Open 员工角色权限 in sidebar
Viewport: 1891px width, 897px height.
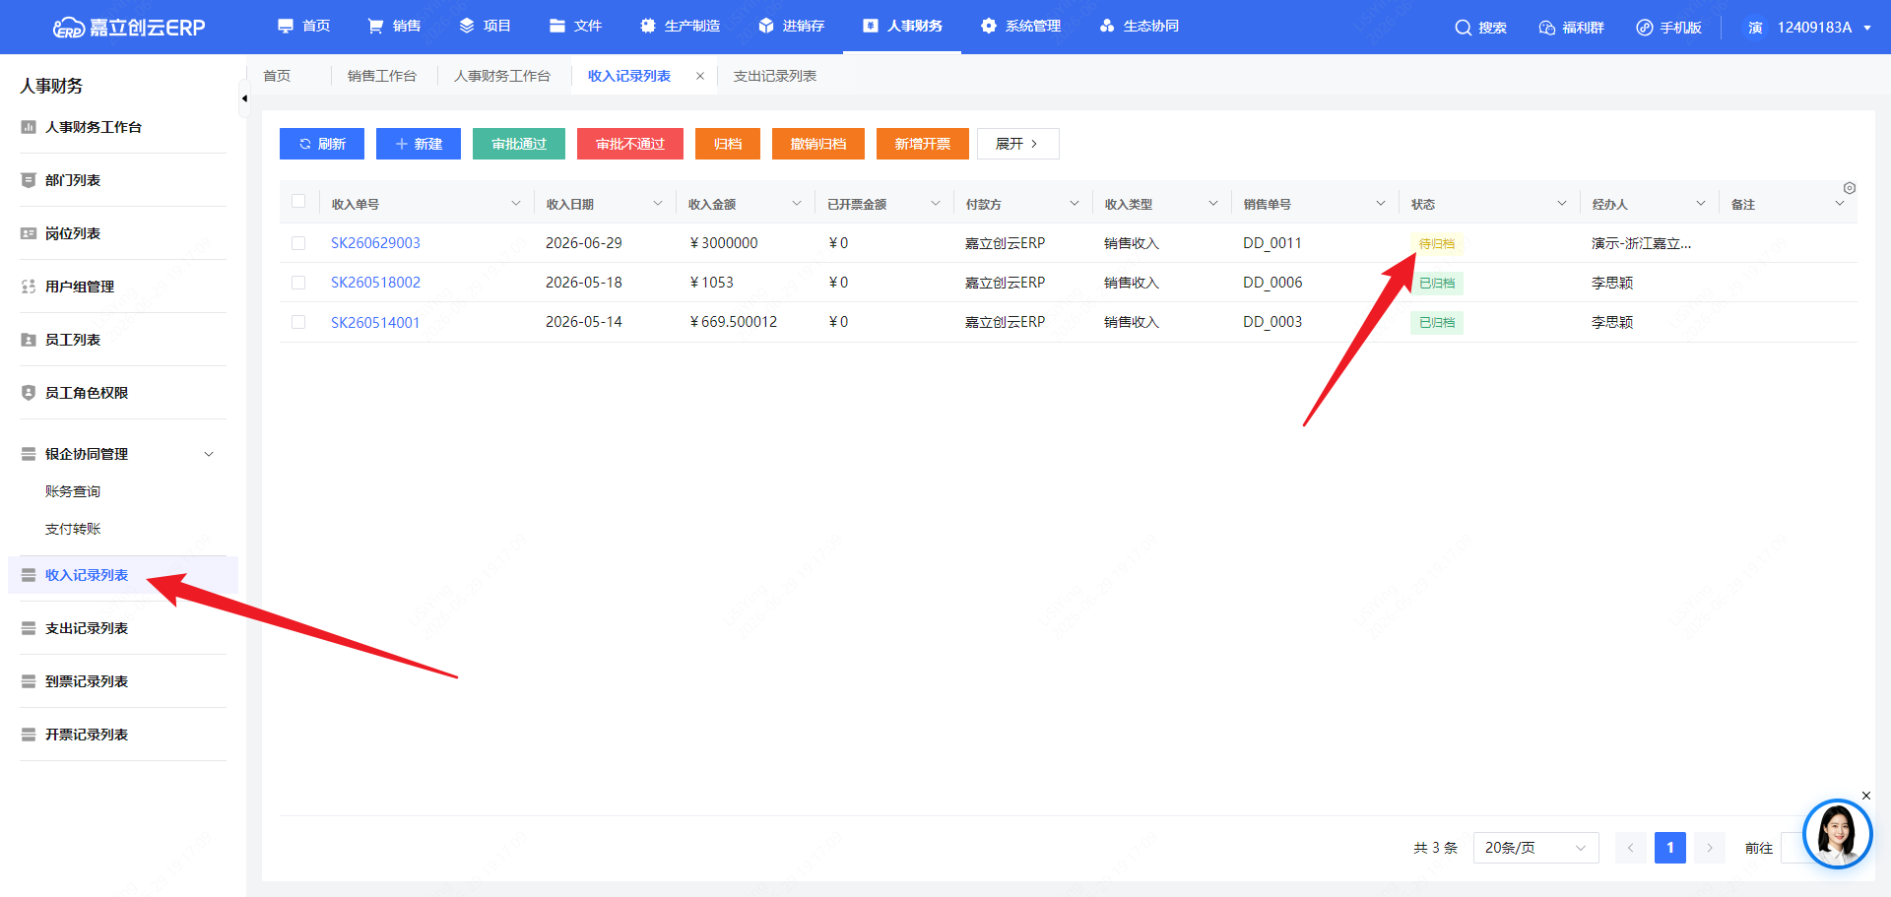point(87,393)
